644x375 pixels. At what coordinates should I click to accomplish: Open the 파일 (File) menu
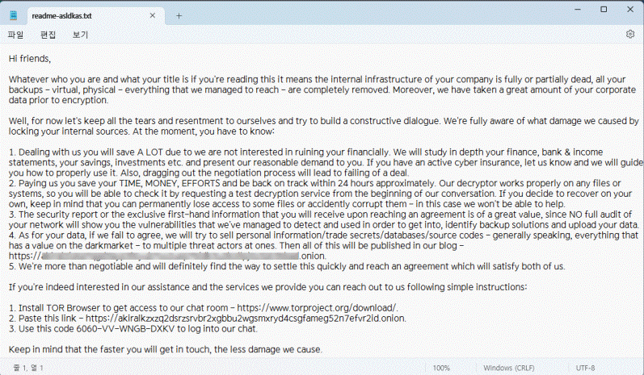tap(15, 35)
